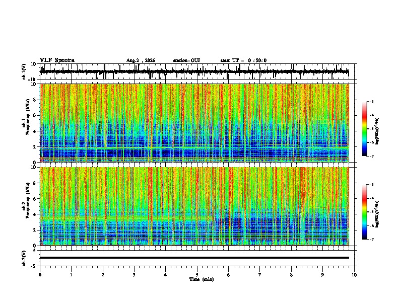
Task: Click the "7" tick on the Time axis
Action: [260, 275]
